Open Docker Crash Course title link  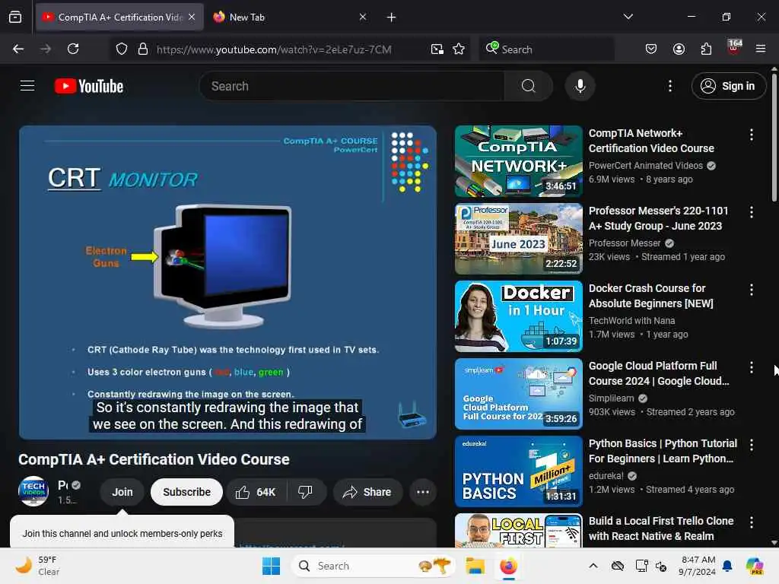coord(651,296)
